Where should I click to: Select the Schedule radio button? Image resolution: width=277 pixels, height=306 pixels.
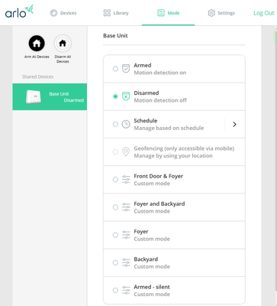point(115,124)
